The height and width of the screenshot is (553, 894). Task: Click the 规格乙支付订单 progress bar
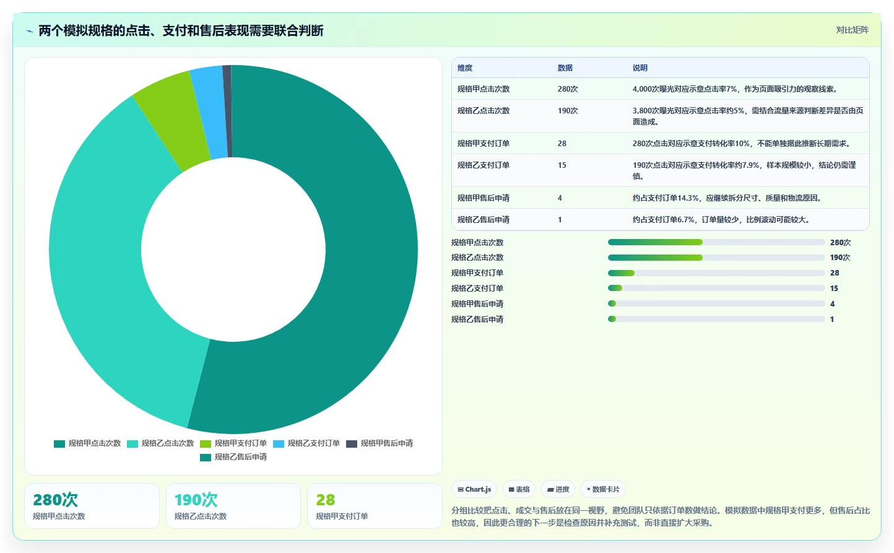[x=716, y=288]
